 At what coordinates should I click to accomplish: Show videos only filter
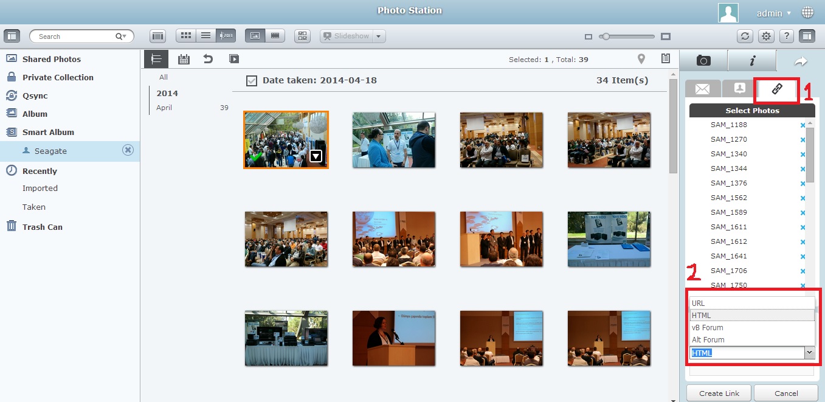click(x=275, y=36)
